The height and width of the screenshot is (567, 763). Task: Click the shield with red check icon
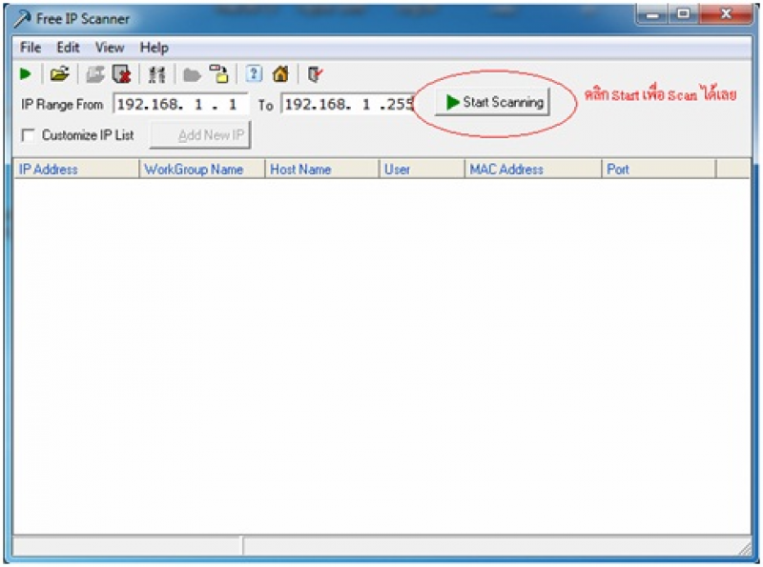pyautogui.click(x=315, y=75)
